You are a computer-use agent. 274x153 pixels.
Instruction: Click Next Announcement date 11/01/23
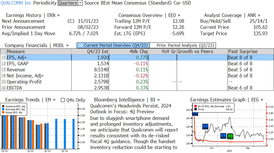pos(88,21)
